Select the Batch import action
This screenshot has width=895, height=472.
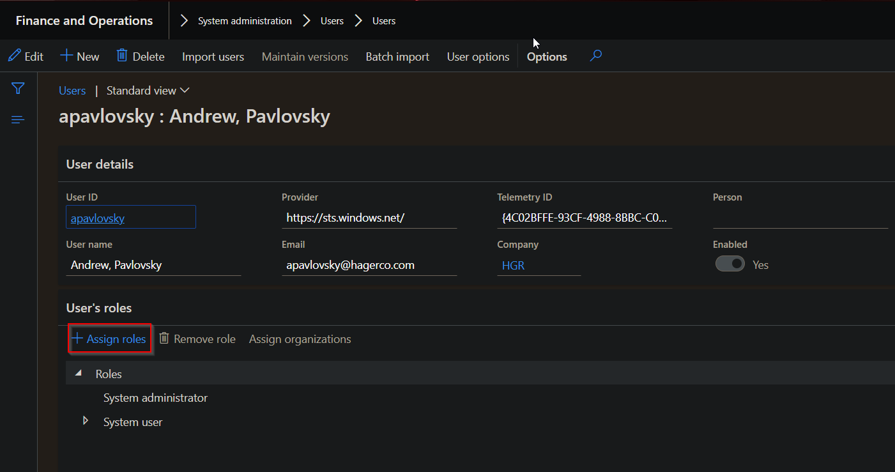point(397,57)
